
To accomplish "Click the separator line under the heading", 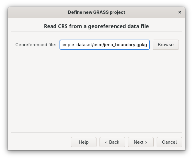I will click(96, 32).
